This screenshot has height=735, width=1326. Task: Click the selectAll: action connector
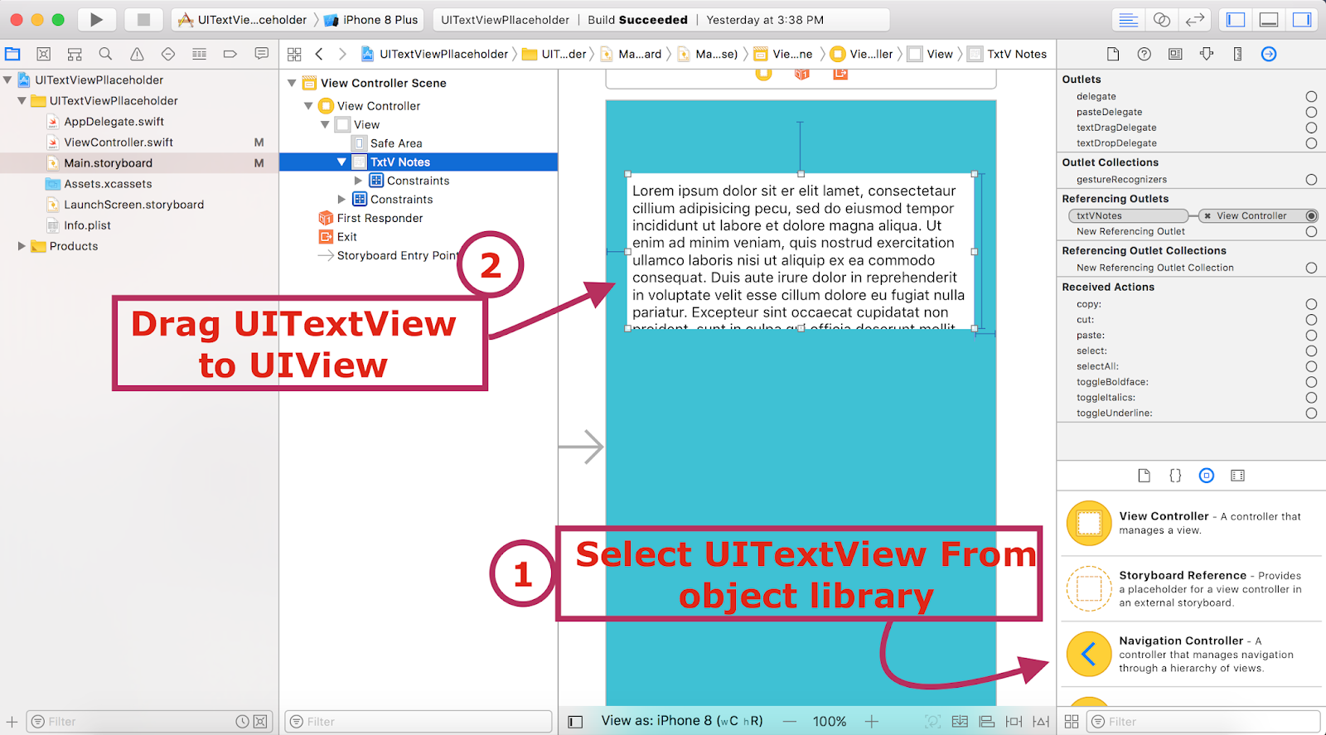(x=1311, y=366)
